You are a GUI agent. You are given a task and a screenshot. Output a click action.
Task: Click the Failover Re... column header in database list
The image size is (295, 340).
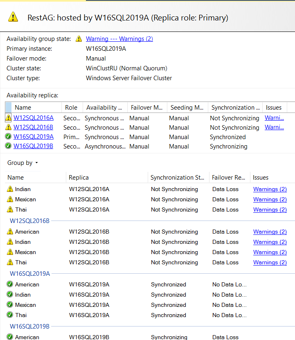tap(228, 178)
